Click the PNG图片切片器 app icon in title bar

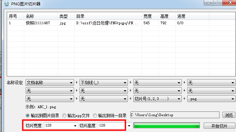pyautogui.click(x=7, y=4)
